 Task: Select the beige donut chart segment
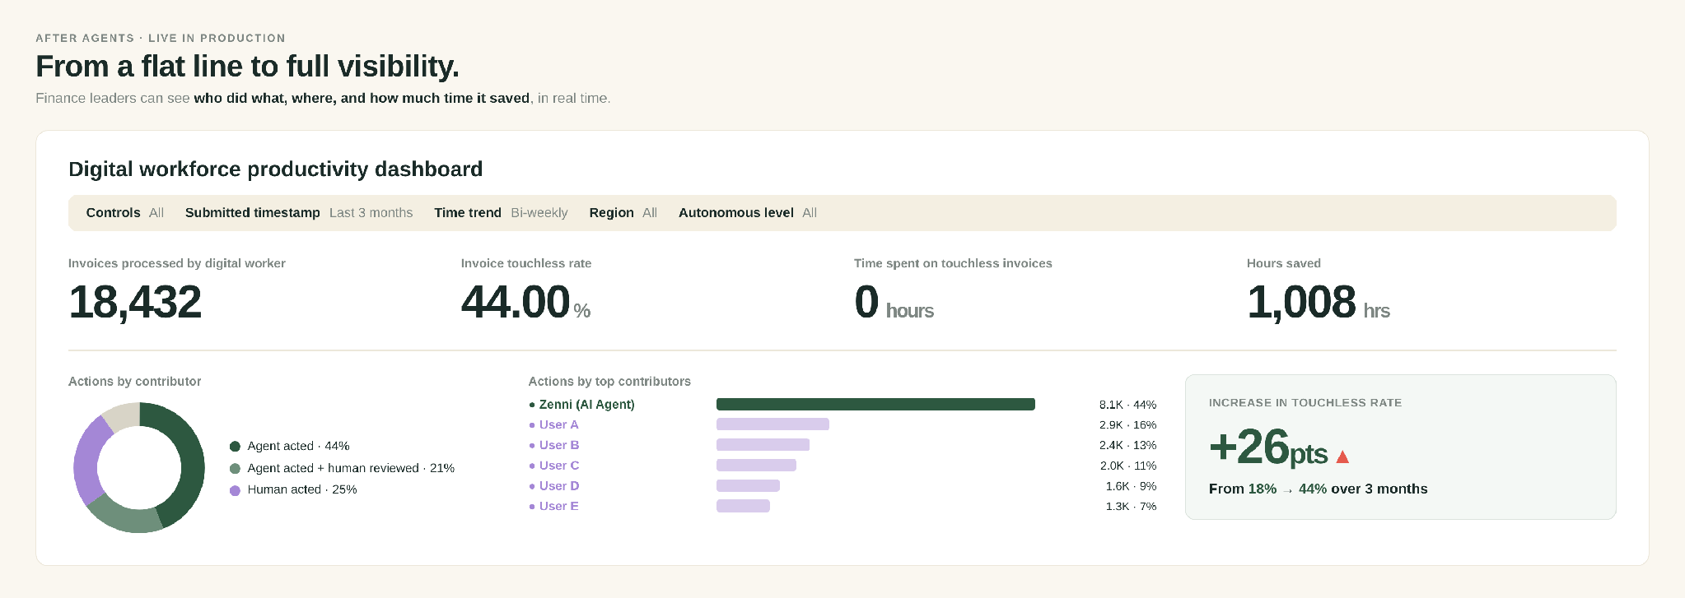tap(122, 416)
